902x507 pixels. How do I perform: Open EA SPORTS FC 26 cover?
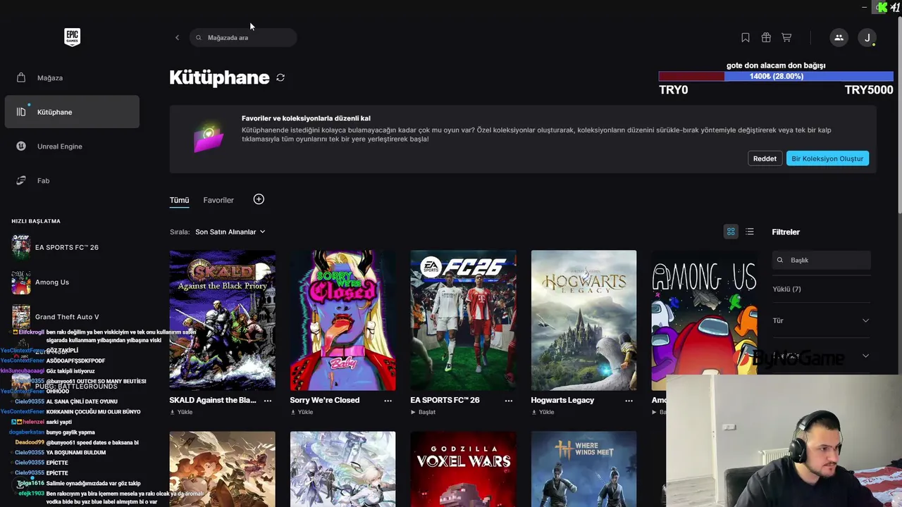coord(463,320)
